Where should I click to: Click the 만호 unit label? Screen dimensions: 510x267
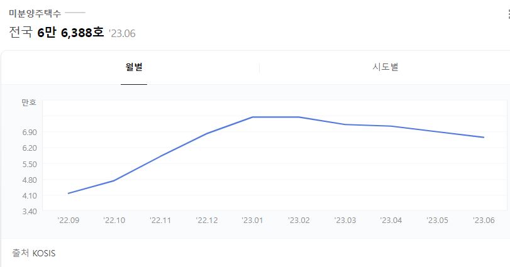[x=29, y=102]
